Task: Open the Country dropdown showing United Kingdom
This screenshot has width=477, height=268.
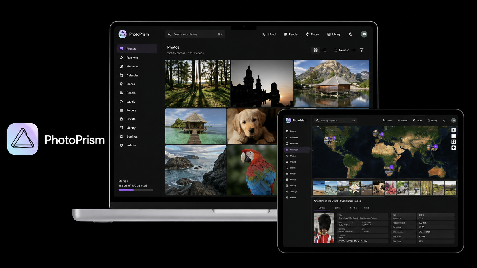Action: click(348, 230)
